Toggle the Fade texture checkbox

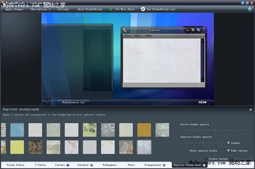[229, 150]
